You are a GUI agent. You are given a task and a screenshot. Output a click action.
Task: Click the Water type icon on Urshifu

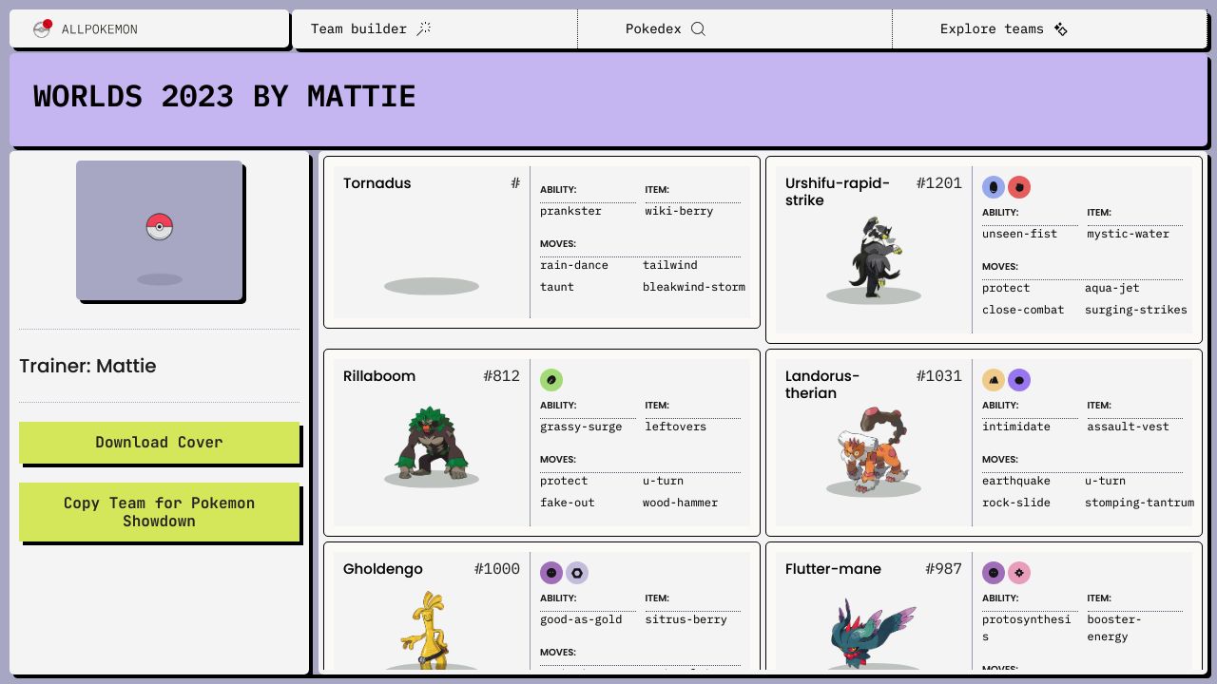pyautogui.click(x=994, y=187)
